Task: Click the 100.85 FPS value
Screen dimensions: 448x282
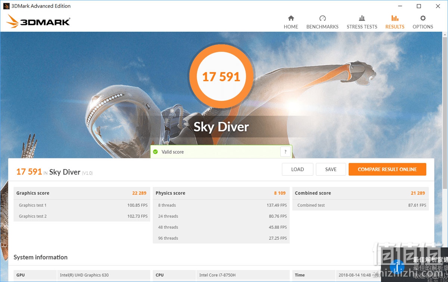Action: click(x=137, y=205)
